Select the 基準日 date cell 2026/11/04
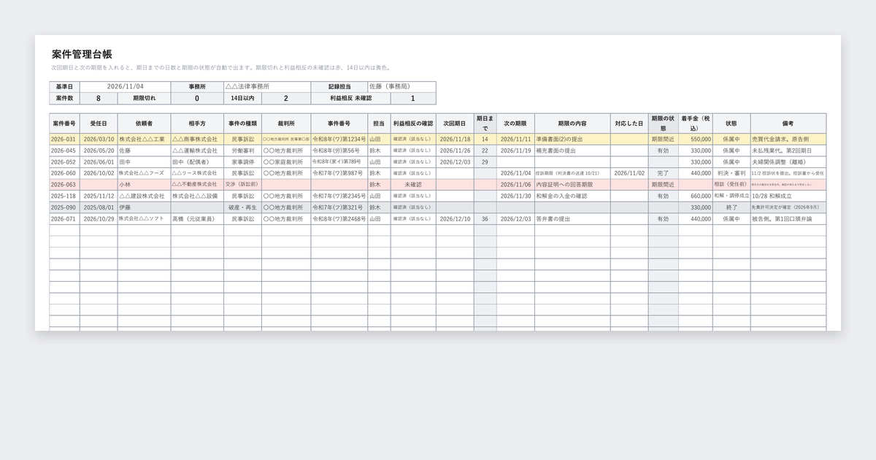 125,86
